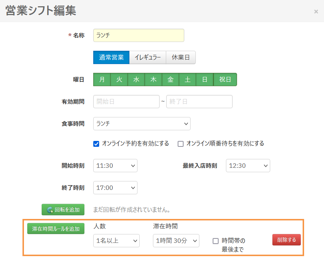Click 滞在時間ルールを追加 button
Viewport: 324px width, 262px height.
click(x=56, y=229)
